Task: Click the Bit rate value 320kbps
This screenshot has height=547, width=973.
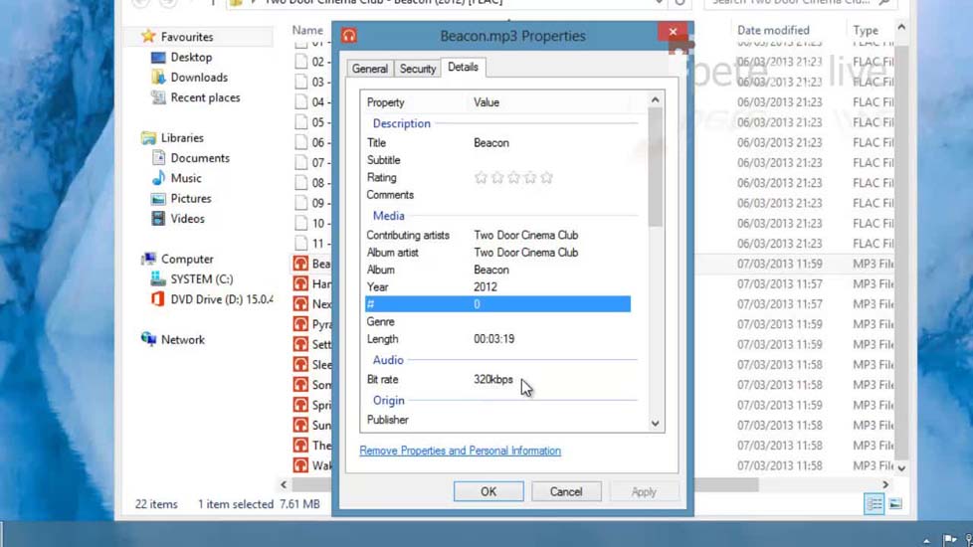Action: point(493,380)
